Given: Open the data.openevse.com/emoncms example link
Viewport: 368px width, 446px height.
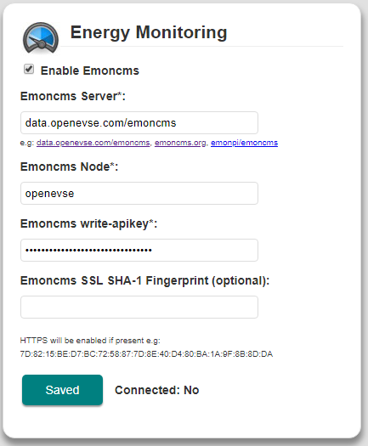Looking at the screenshot, I should pyautogui.click(x=93, y=143).
